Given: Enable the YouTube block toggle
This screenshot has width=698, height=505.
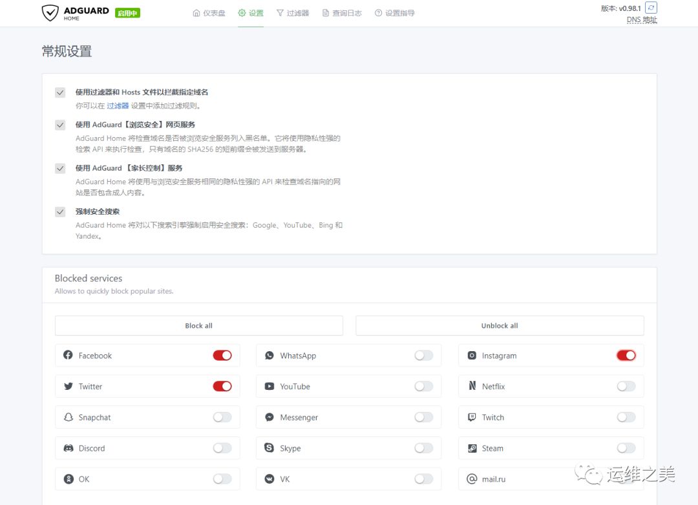Looking at the screenshot, I should point(424,386).
